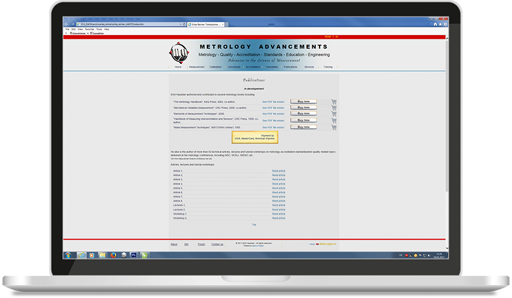
Task: Open the View menu
Action: 80,29
